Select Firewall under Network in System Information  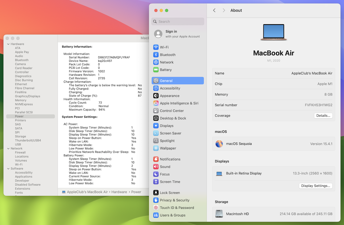pyautogui.click(x=20, y=152)
